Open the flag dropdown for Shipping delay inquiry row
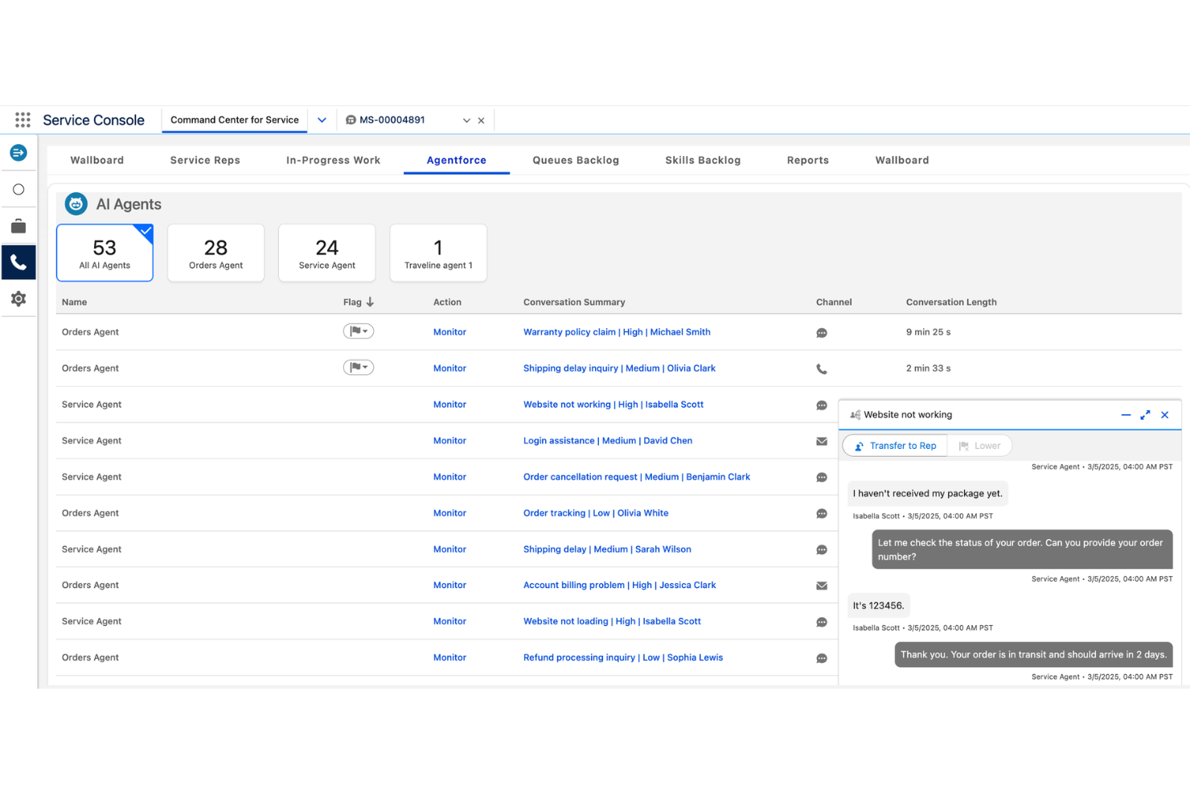The width and height of the screenshot is (1190, 794). click(359, 368)
